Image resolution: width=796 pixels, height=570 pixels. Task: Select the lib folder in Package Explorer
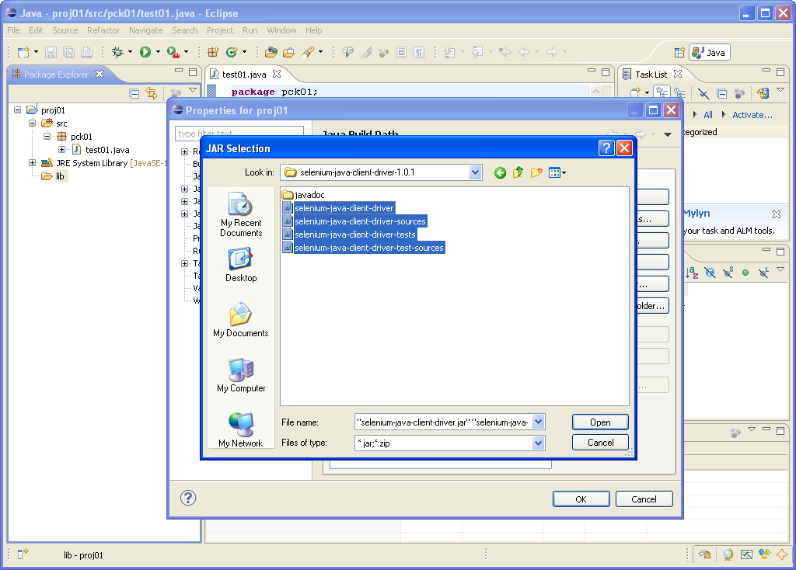(x=54, y=176)
